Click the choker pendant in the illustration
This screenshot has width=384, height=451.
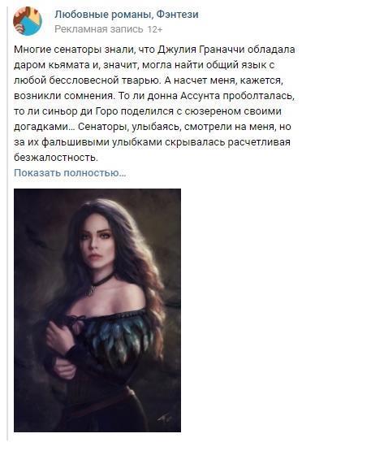point(90,291)
